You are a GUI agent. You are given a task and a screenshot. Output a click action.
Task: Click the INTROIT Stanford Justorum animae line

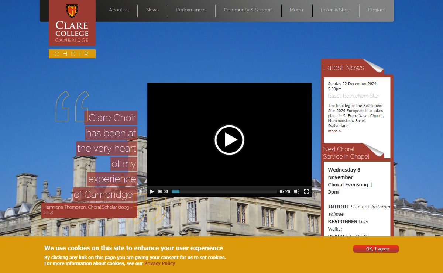pos(359,210)
